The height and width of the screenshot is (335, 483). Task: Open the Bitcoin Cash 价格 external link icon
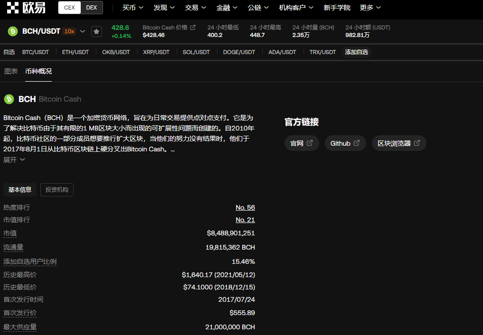[x=193, y=28]
